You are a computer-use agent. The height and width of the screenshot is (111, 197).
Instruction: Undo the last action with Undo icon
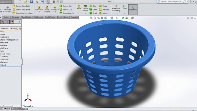click(43, 2)
